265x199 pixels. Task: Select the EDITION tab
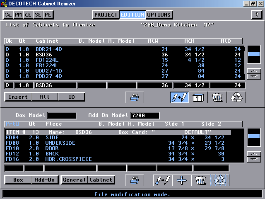132,15
